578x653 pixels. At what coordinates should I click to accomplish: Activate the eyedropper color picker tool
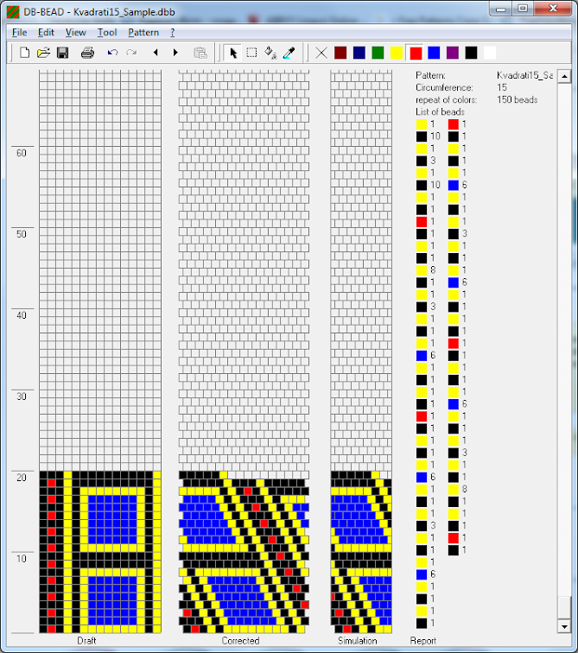click(x=289, y=53)
